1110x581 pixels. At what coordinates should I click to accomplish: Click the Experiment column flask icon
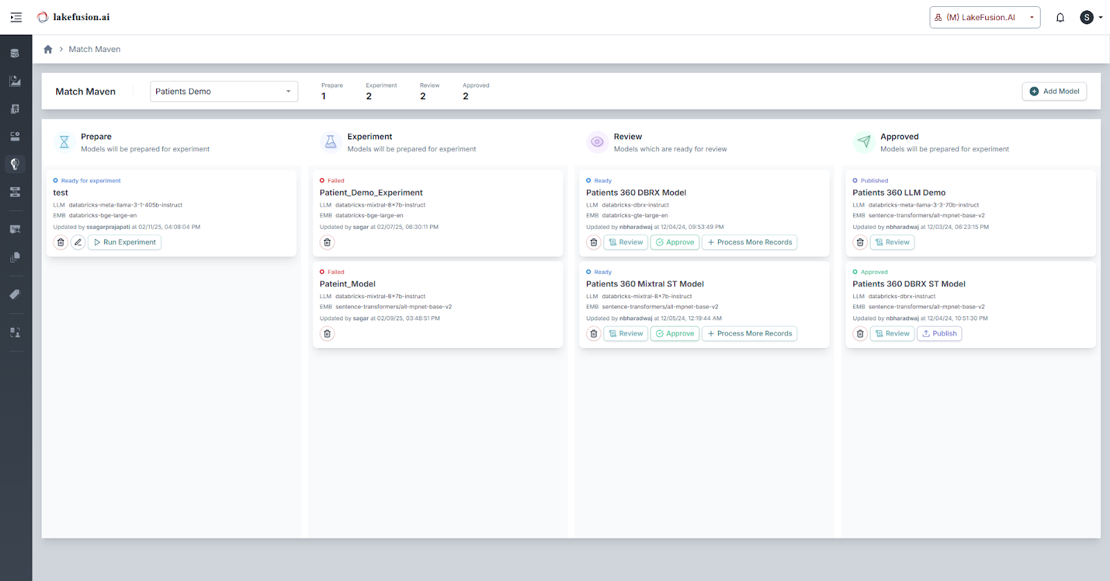coord(330,142)
